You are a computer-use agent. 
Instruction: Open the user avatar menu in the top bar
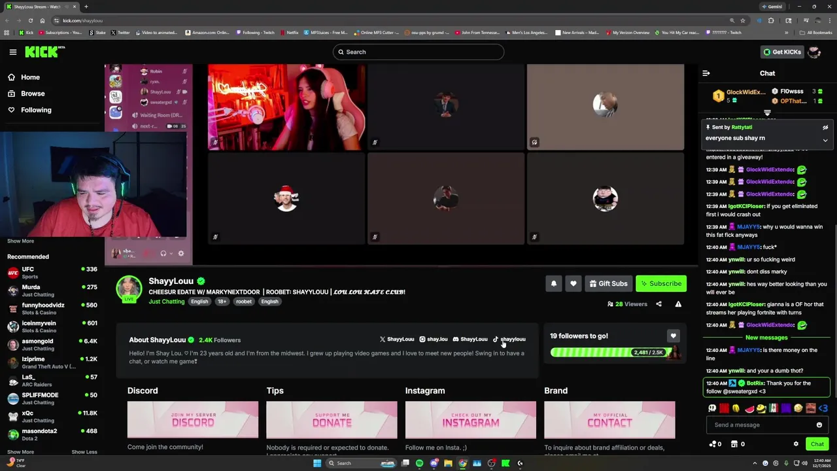coord(814,52)
